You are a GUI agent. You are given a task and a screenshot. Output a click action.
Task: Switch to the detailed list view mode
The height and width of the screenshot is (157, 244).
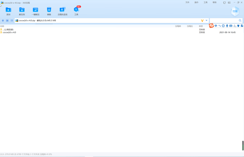[x=12, y=21]
